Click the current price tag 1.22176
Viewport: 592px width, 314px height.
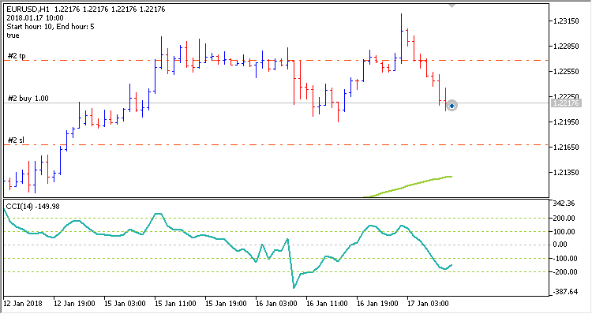coord(566,103)
